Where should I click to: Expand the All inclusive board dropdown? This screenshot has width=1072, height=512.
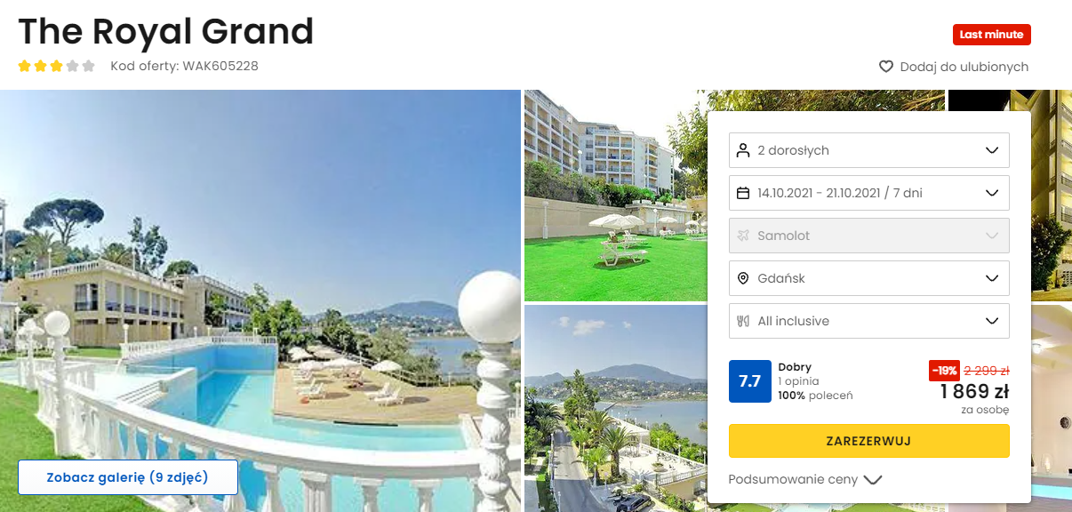(869, 321)
